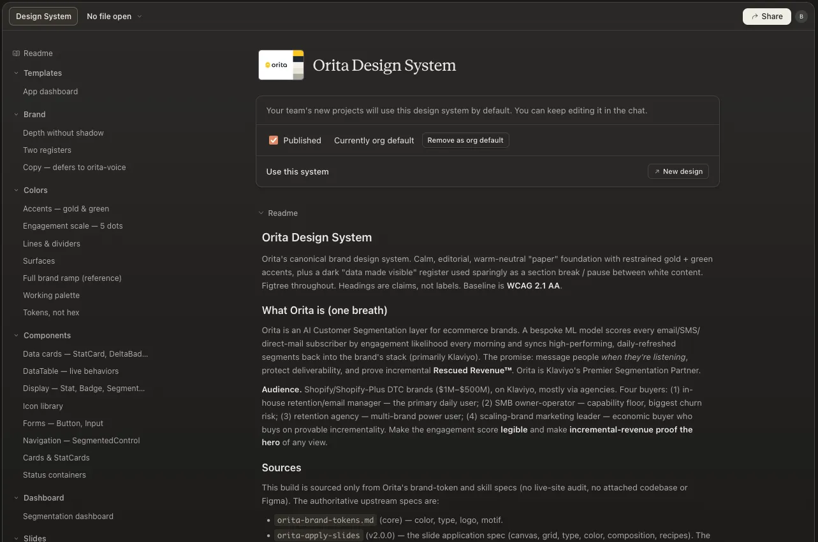Click 'orita-apply-slides' code text
The image size is (818, 542).
[x=319, y=536]
